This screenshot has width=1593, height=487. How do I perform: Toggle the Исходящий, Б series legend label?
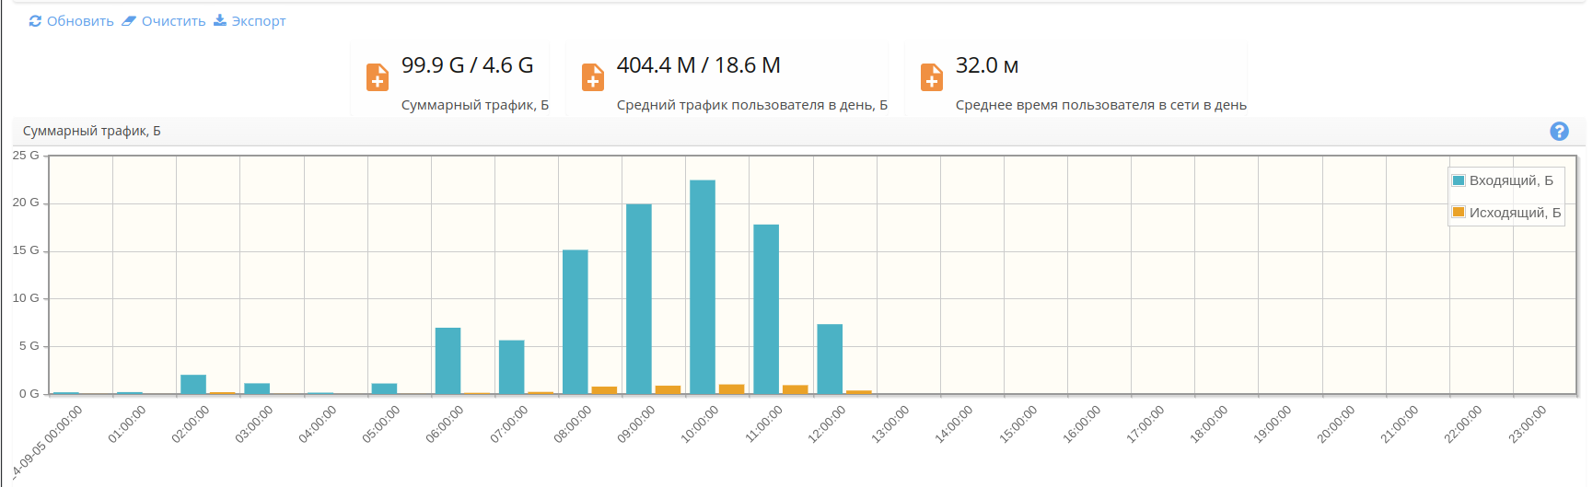coord(1515,213)
